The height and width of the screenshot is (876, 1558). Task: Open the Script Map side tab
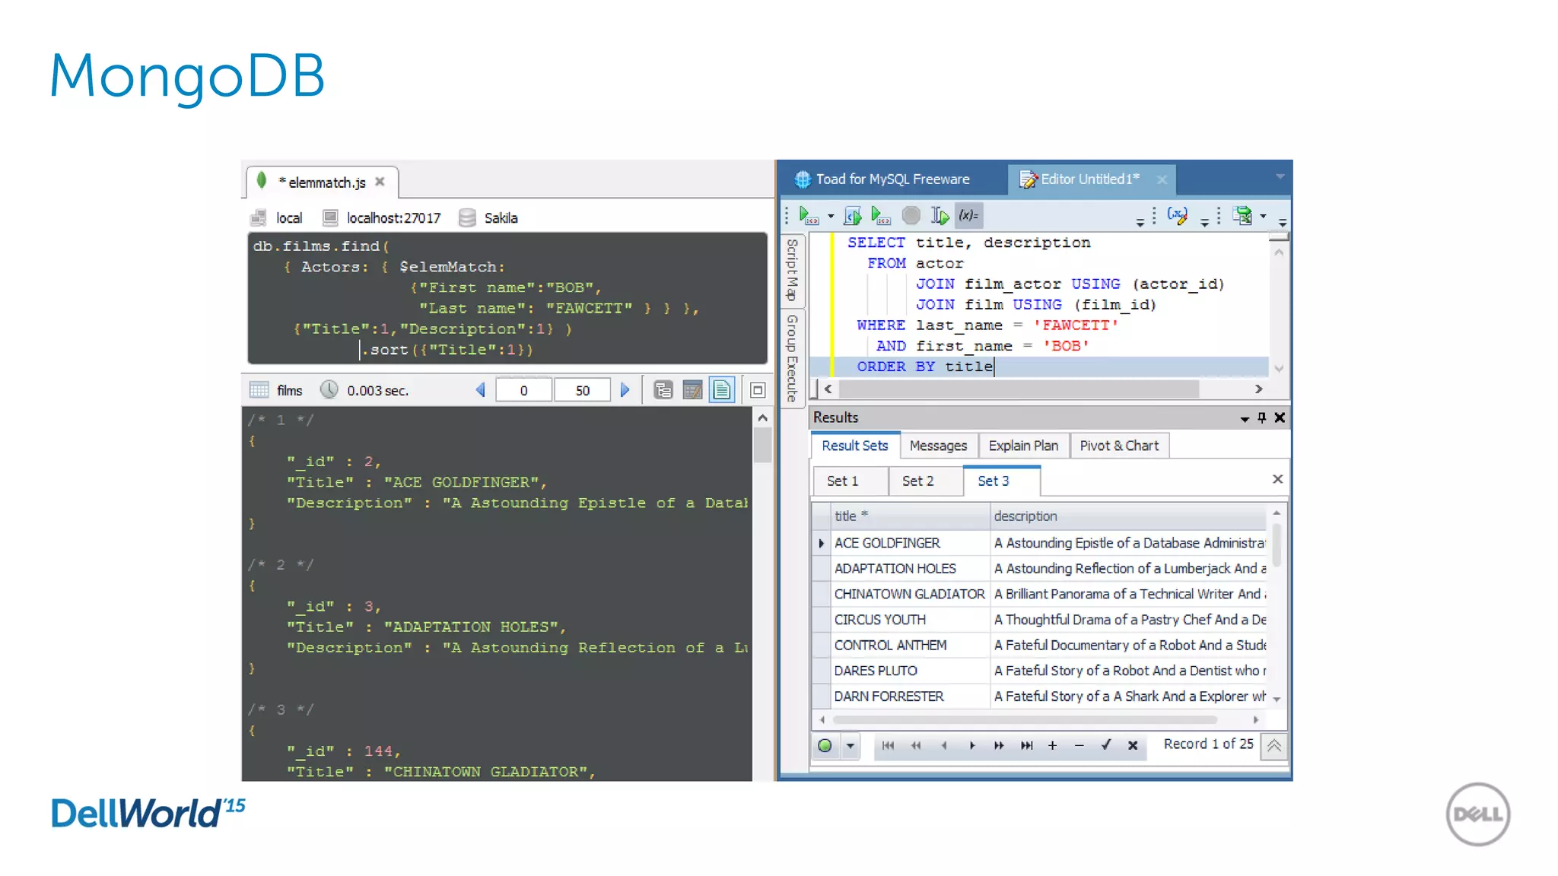(792, 269)
